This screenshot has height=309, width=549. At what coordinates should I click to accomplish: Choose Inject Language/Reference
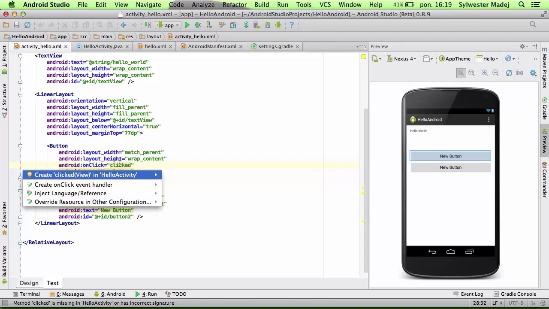(92, 193)
